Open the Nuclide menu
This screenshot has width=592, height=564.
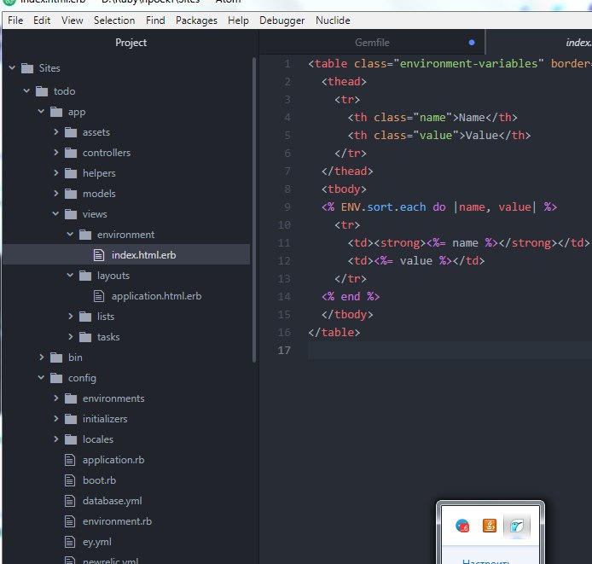tap(333, 20)
